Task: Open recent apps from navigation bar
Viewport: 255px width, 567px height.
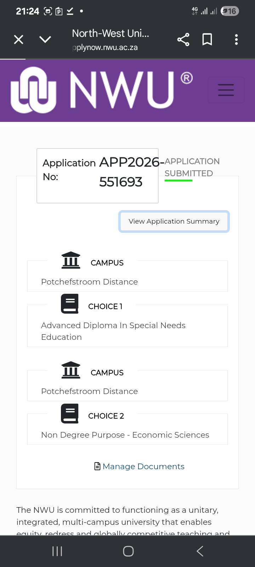Action: pyautogui.click(x=57, y=551)
